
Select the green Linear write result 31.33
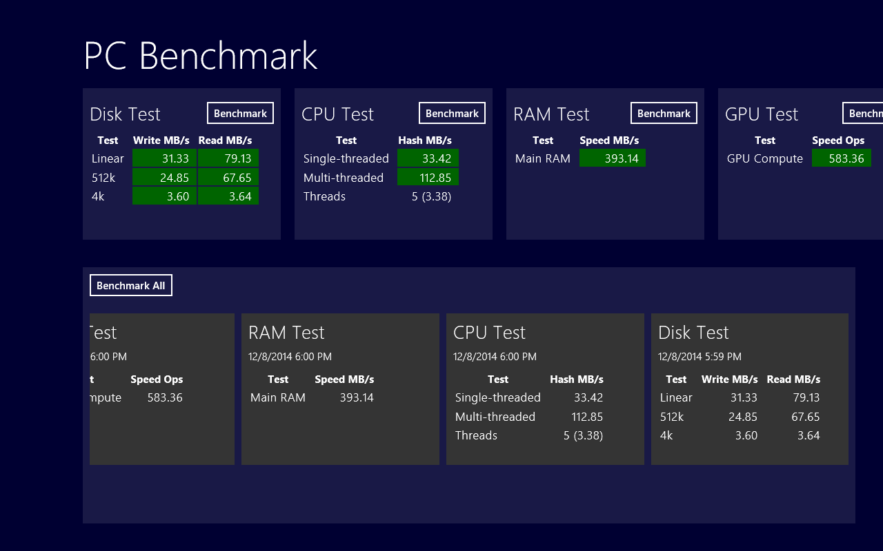pos(164,158)
